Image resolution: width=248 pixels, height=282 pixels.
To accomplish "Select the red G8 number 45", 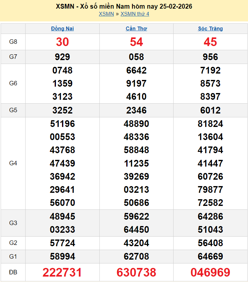I will [x=210, y=42].
